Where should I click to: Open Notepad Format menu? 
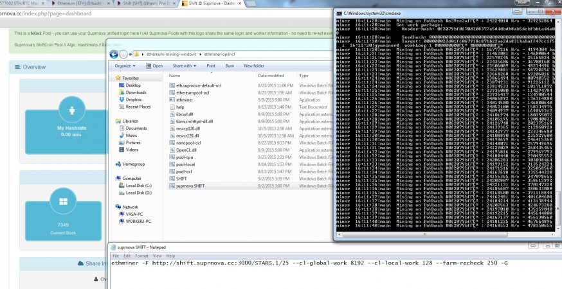pos(141,256)
